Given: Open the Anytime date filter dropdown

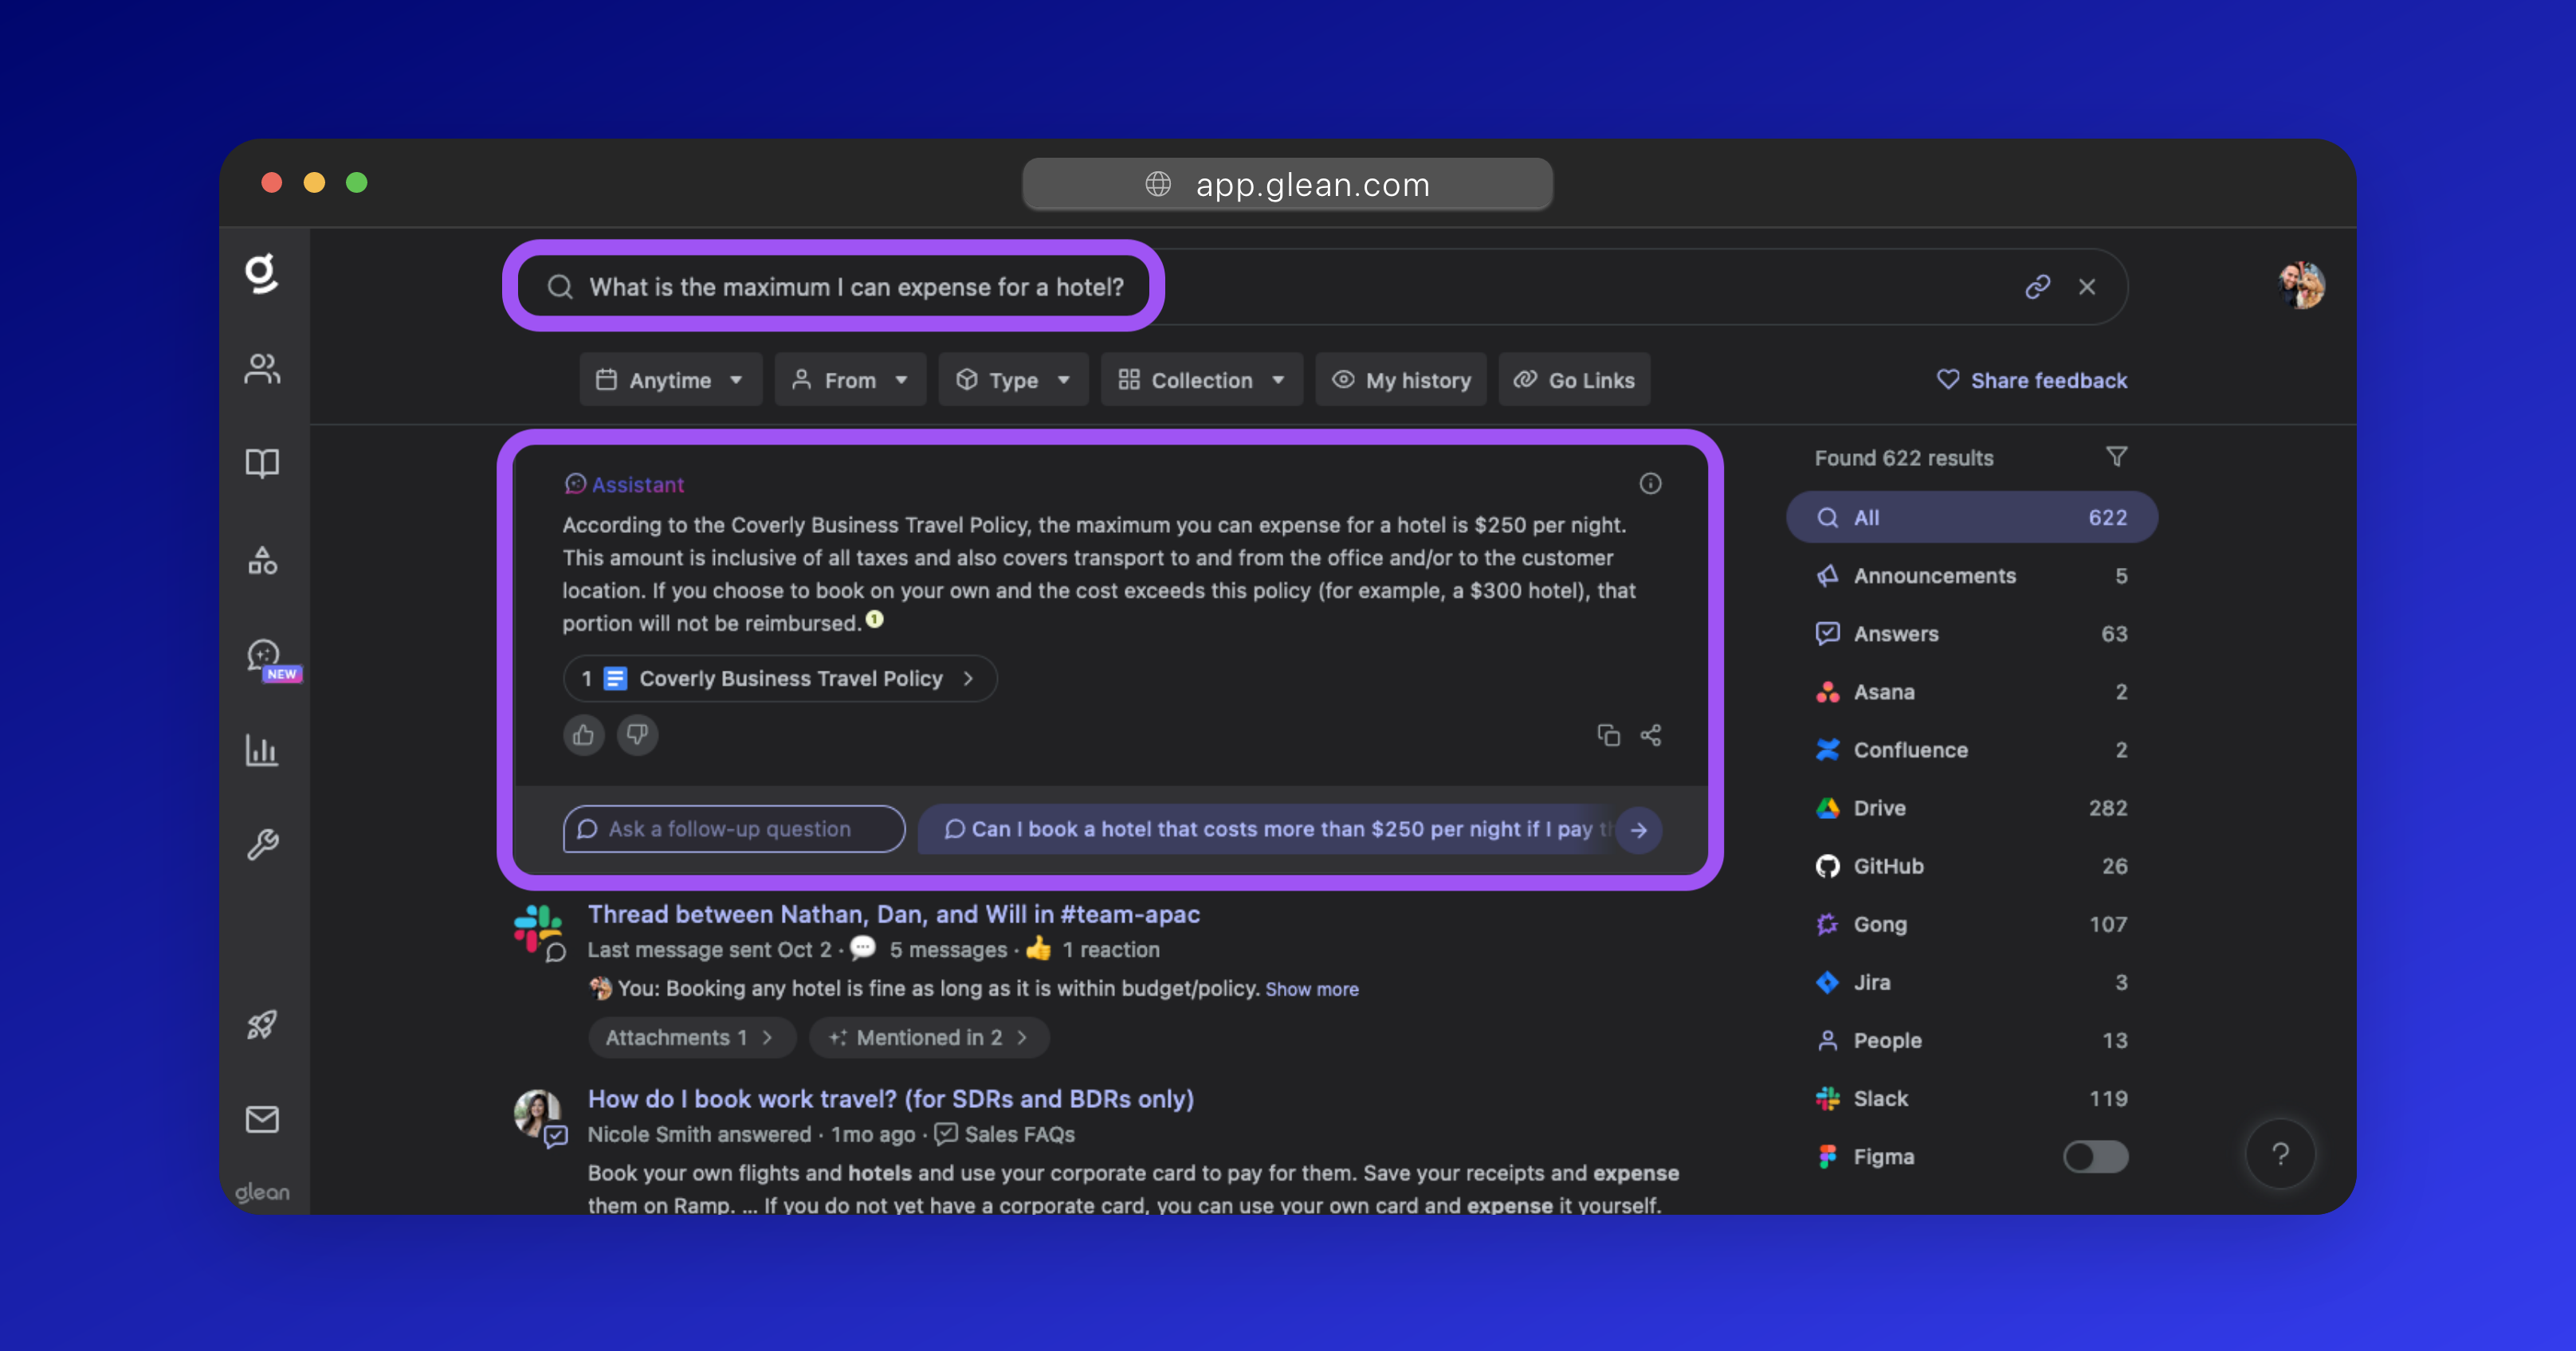Looking at the screenshot, I should 670,380.
